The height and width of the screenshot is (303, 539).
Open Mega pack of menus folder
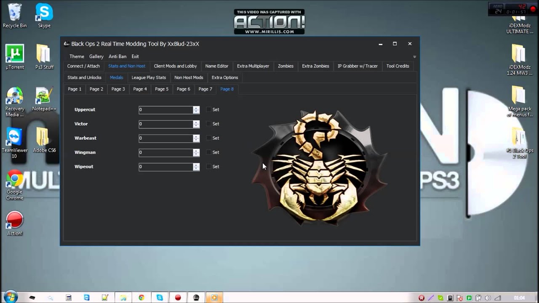coord(520,101)
